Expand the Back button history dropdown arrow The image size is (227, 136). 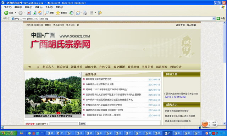(16, 13)
